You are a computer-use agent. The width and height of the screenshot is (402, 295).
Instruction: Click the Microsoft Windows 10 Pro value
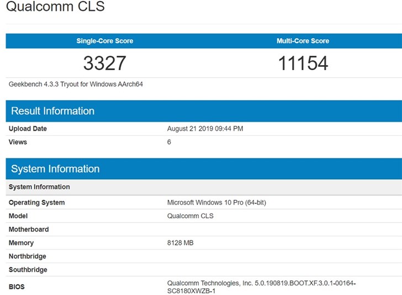(216, 202)
